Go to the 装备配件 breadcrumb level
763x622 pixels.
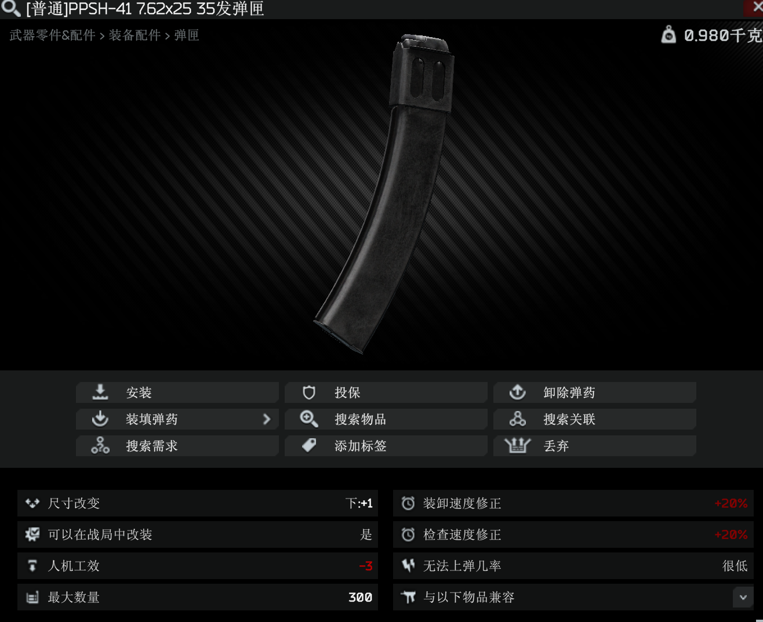coord(135,35)
